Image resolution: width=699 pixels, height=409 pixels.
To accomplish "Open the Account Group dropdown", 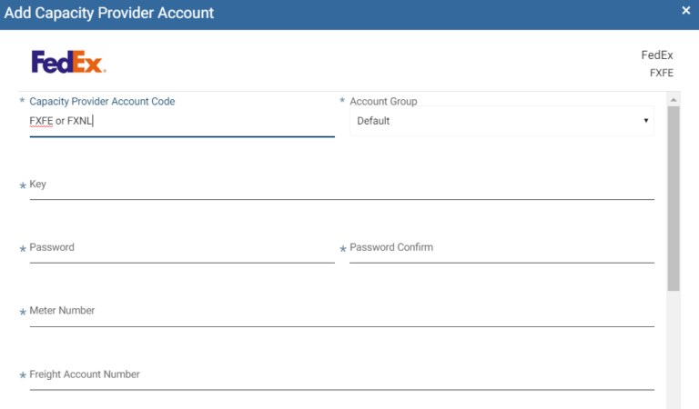I will coord(501,121).
